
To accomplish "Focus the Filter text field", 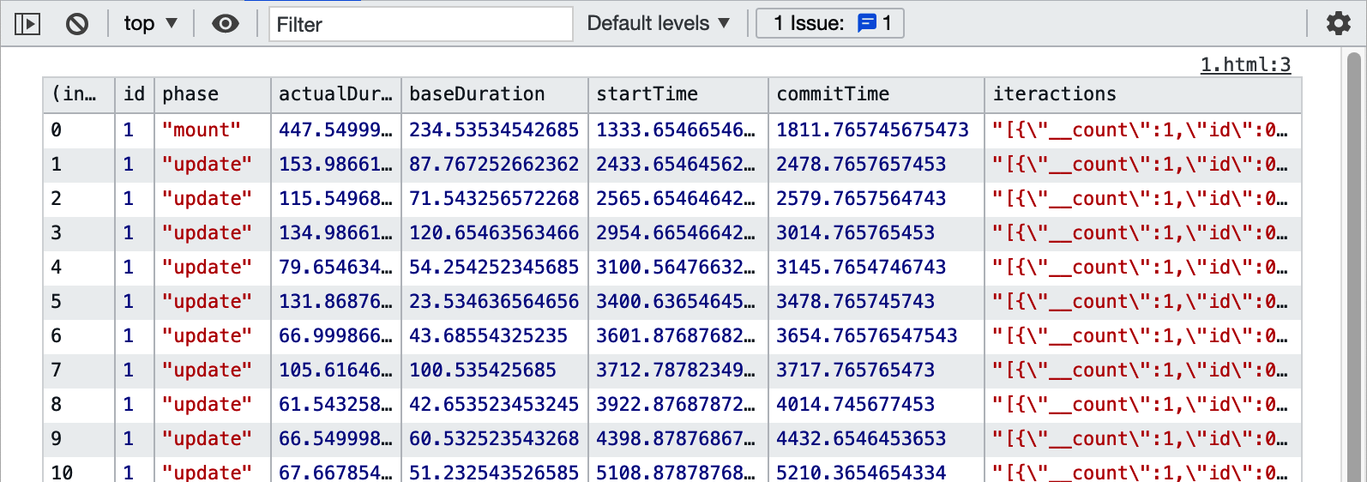I will click(420, 24).
